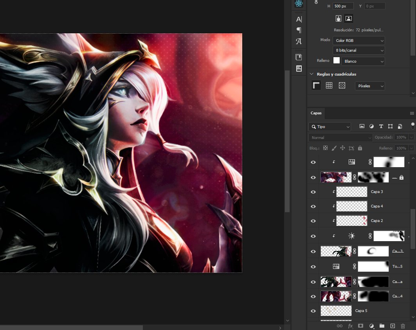Hide the Ca...4 layer
The image size is (416, 330).
coord(313,296)
